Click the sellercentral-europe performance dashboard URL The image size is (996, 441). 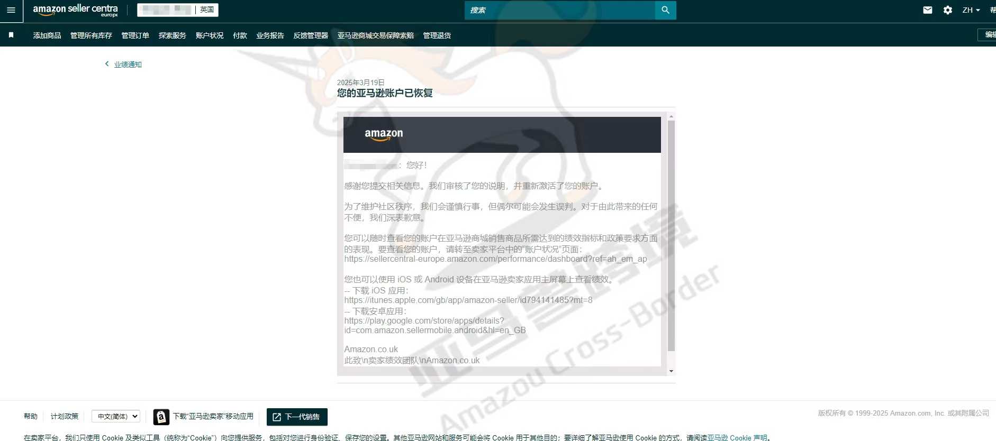(x=495, y=259)
